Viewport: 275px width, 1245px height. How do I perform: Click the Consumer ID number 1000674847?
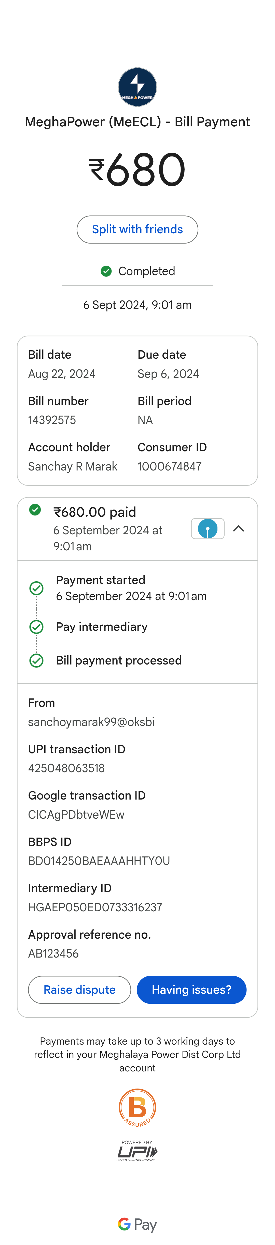tap(169, 466)
